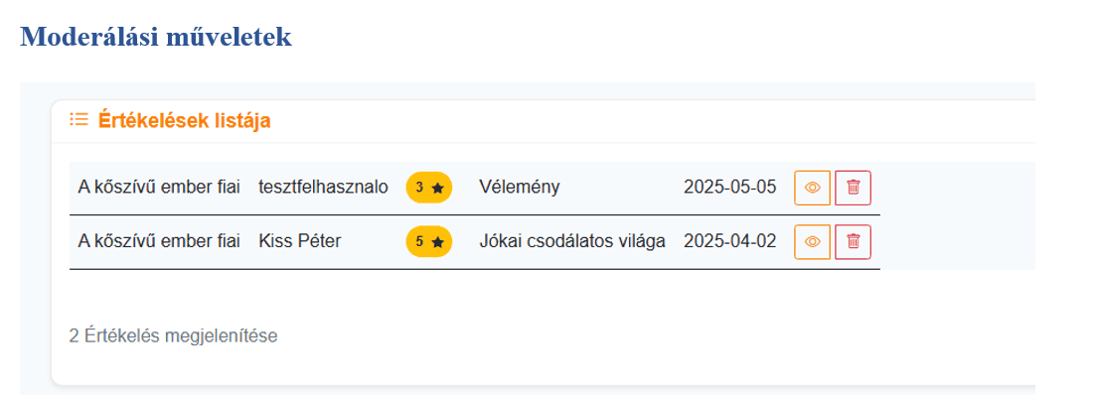Image resolution: width=1095 pixels, height=400 pixels.
Task: Delete the tesztfelhasznalo review with the trash icon
Action: (x=853, y=188)
